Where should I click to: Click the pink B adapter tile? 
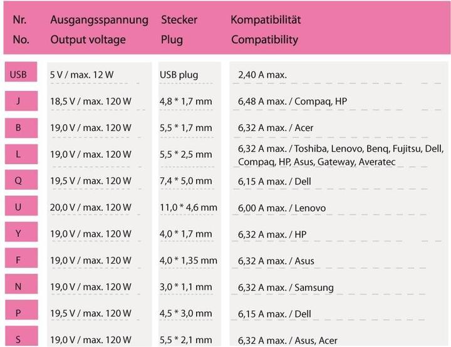[x=18, y=128]
